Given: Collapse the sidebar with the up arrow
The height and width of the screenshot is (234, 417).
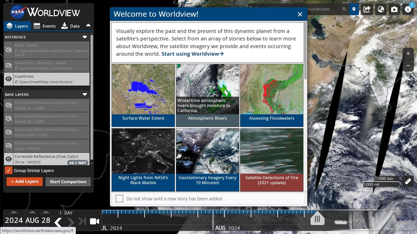Looking at the screenshot, I should point(88,25).
